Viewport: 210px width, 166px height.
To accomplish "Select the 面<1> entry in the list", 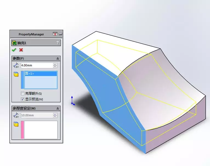I will click(x=41, y=74).
